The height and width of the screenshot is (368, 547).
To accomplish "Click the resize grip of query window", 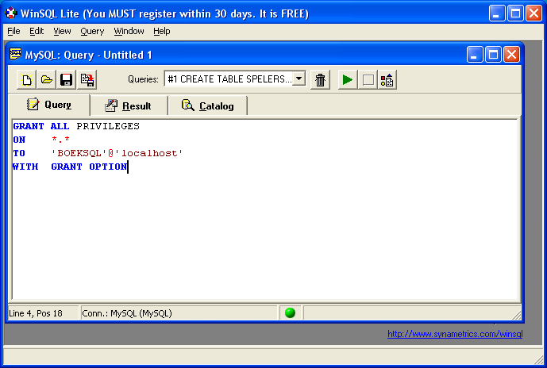I will [x=516, y=315].
